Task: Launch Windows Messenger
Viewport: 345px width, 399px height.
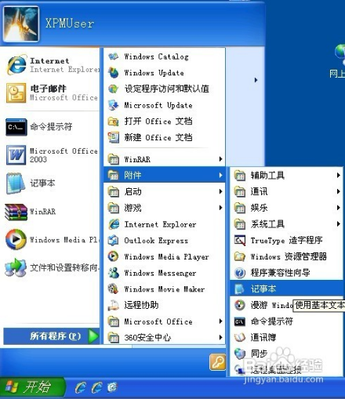Action: tap(164, 273)
